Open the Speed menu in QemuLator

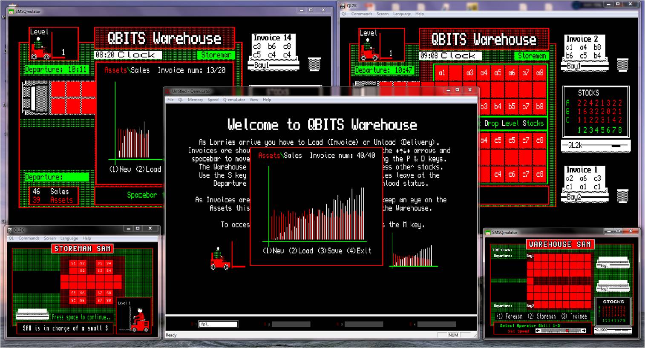click(213, 100)
